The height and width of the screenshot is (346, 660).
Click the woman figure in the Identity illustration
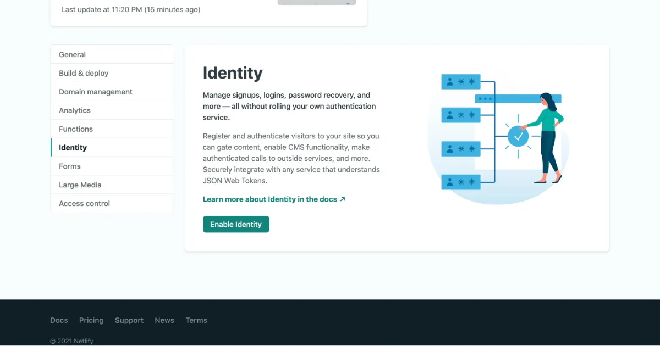pos(547,137)
